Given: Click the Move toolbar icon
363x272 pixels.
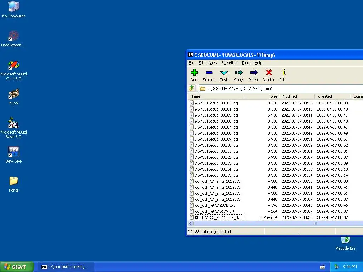Looking at the screenshot, I should [253, 73].
